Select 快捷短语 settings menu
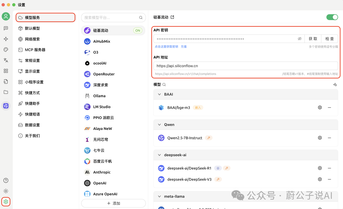Screen dimensions: 343x209 click(45, 114)
